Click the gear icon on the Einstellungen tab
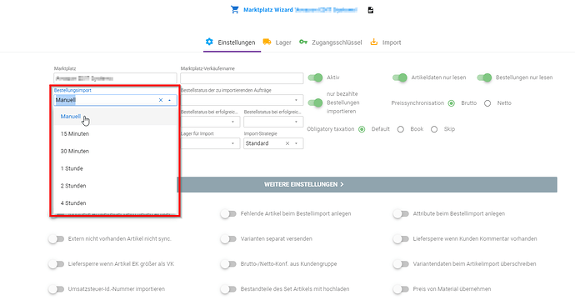 [209, 42]
